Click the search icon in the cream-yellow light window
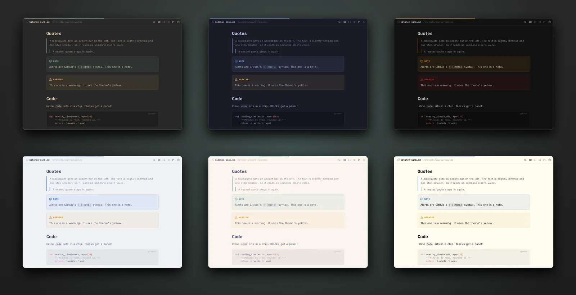This screenshot has width=576, height=295. [x=525, y=160]
